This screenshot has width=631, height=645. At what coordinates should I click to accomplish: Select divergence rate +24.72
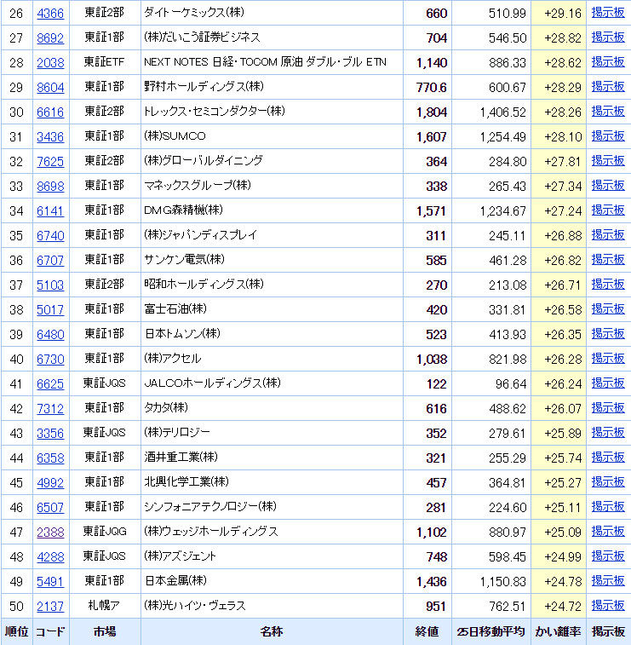563,607
